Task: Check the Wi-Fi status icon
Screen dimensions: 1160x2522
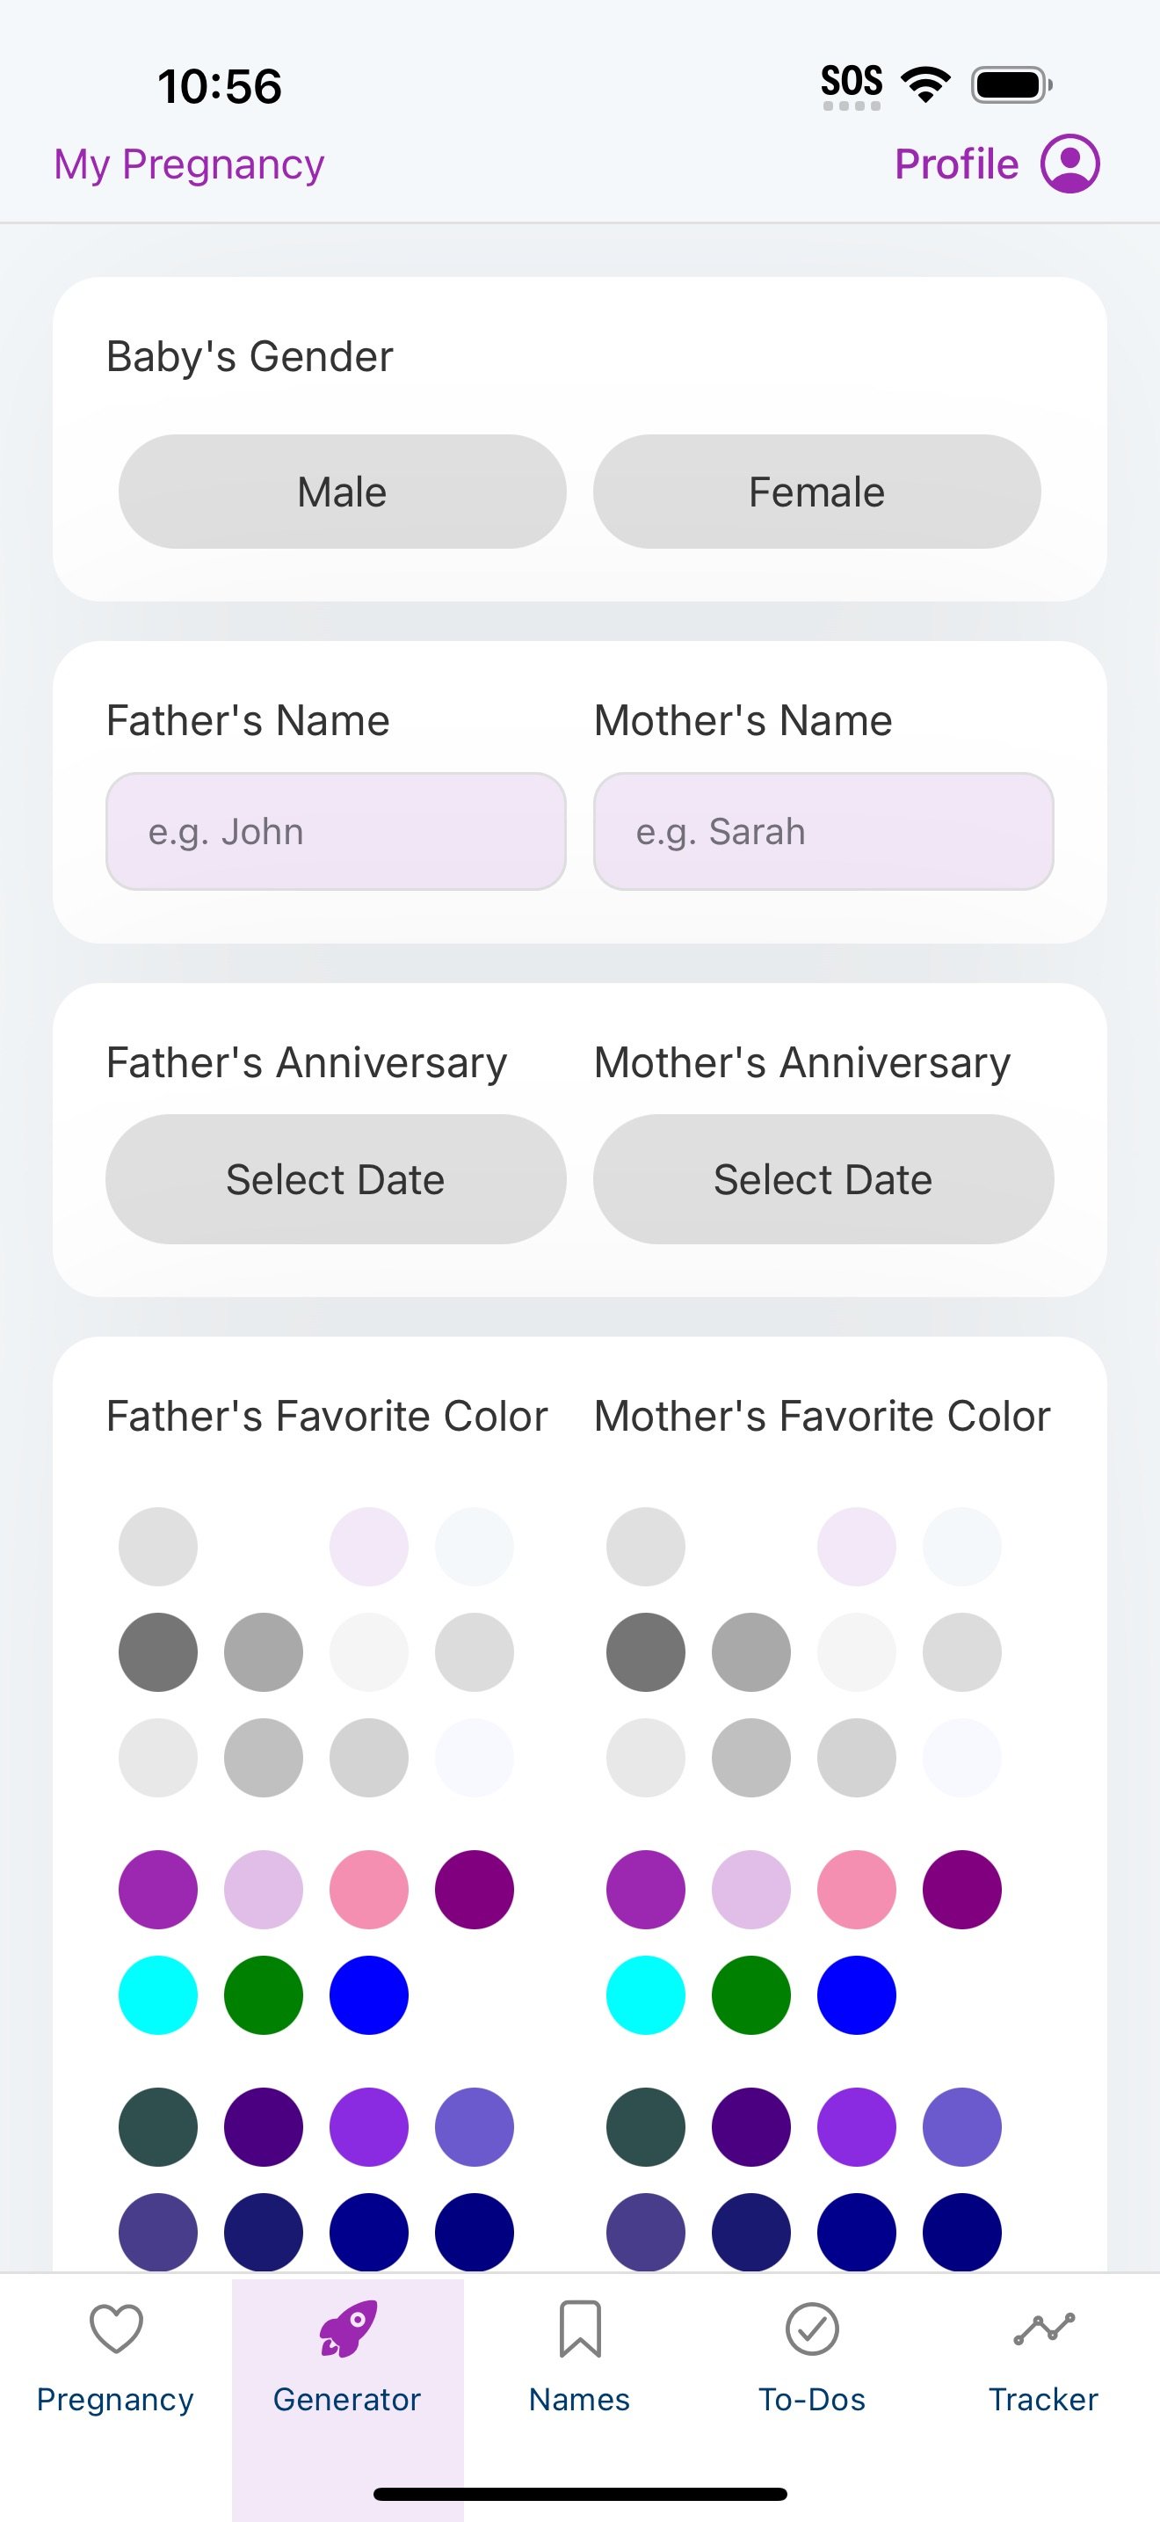Action: 925,84
